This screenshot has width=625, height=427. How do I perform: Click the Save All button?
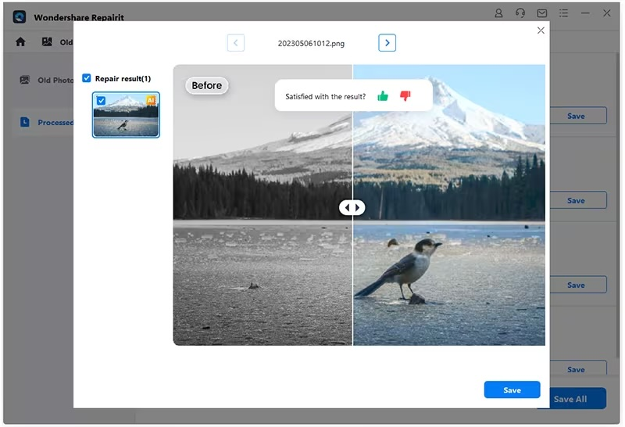[x=570, y=399]
